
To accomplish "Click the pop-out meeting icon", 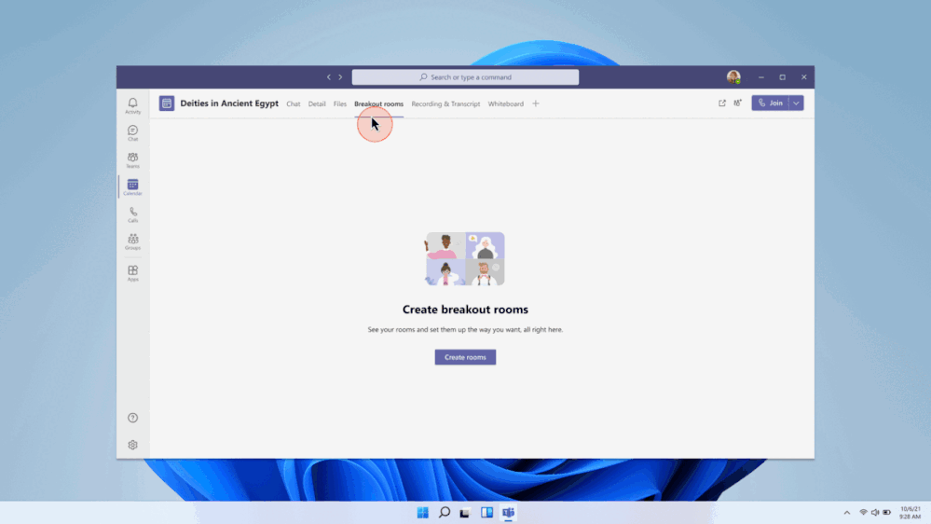I will [722, 103].
